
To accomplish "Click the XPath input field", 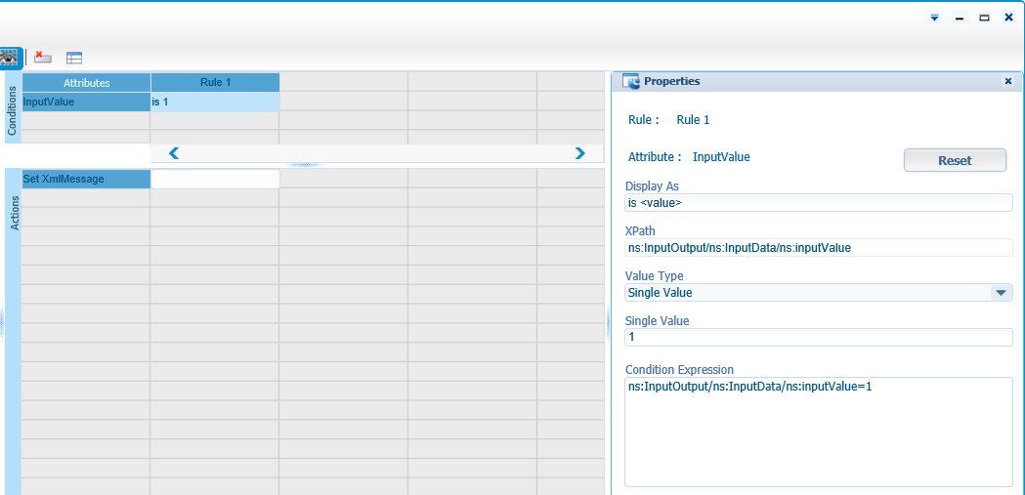I will tap(818, 248).
